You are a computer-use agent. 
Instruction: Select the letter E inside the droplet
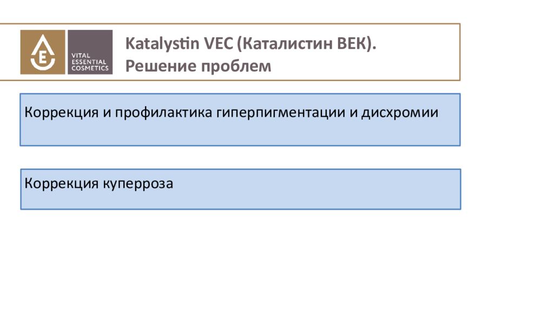coord(43,57)
